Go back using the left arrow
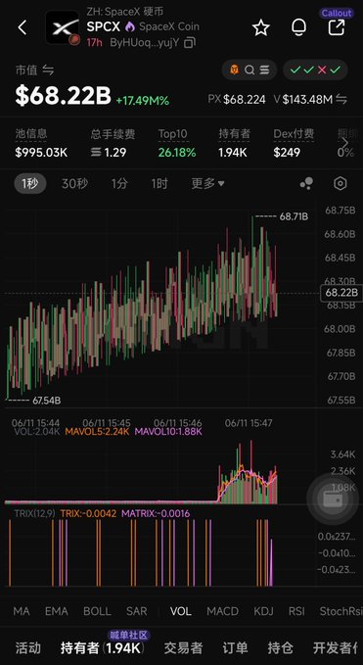This screenshot has height=665, width=363. tap(23, 27)
